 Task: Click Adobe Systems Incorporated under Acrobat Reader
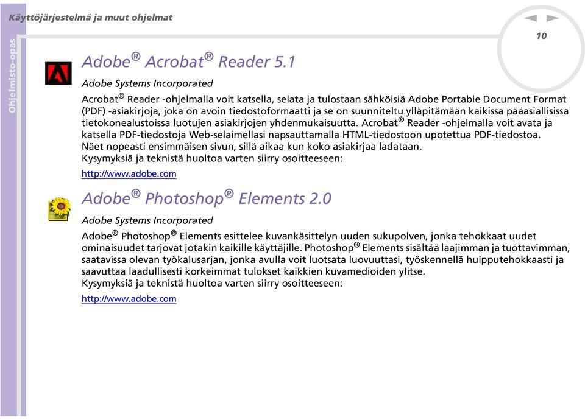(x=147, y=83)
